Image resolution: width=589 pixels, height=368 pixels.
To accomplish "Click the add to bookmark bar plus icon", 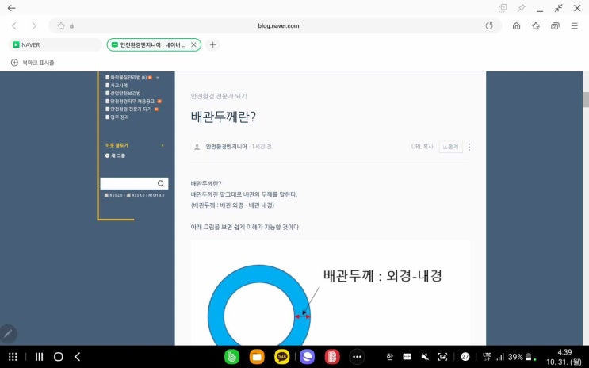I will tap(14, 63).
